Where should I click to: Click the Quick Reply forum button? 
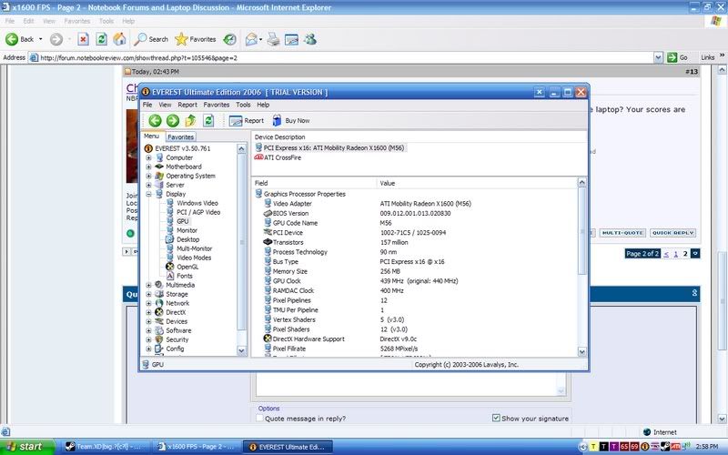point(673,233)
